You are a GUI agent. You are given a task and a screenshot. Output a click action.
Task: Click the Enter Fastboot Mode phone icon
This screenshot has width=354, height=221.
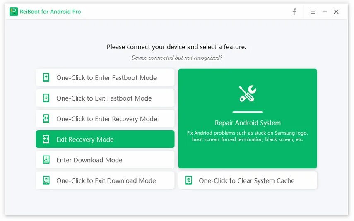(x=46, y=77)
